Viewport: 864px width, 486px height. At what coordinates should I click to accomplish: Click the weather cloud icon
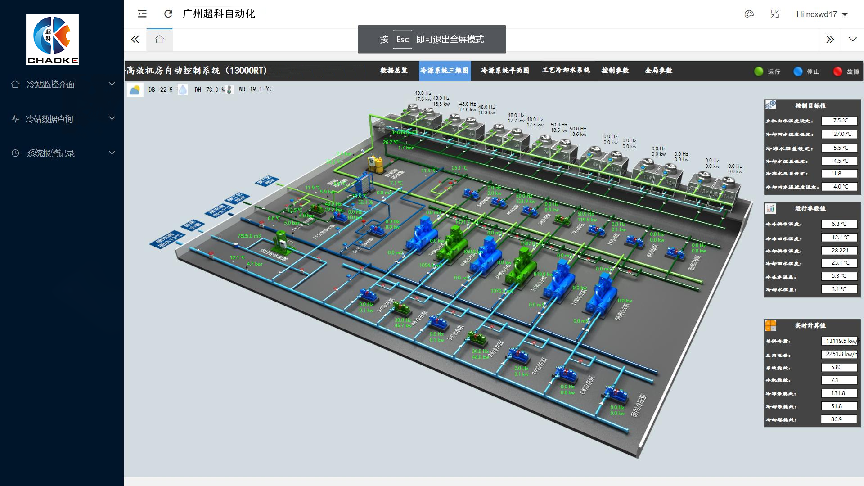click(135, 90)
